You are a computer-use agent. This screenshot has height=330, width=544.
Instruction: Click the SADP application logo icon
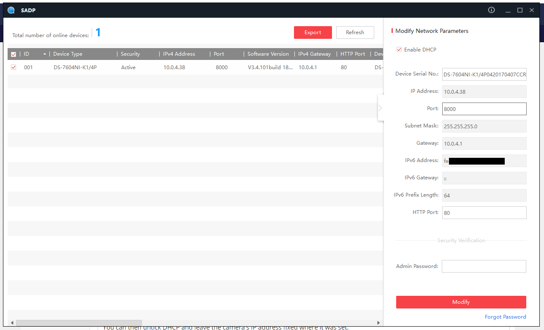tap(11, 10)
